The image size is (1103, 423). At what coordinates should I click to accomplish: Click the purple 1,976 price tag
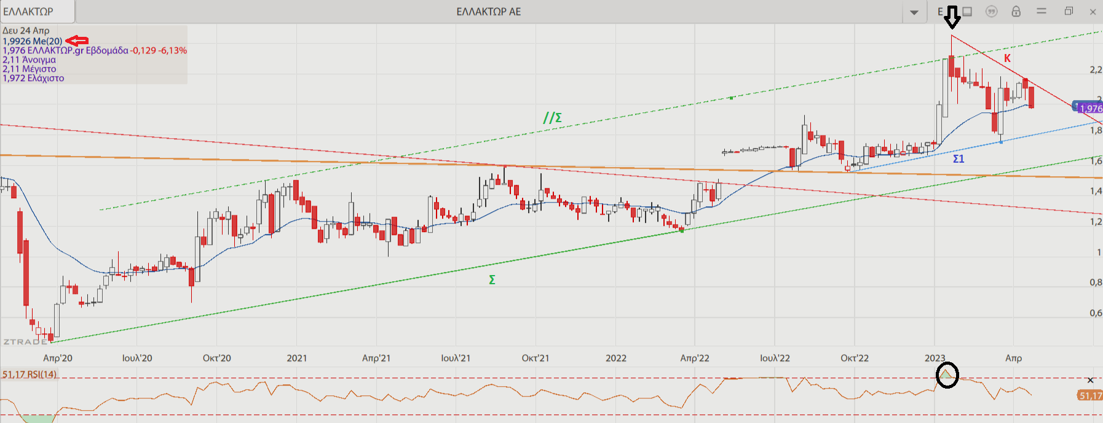[x=1090, y=109]
